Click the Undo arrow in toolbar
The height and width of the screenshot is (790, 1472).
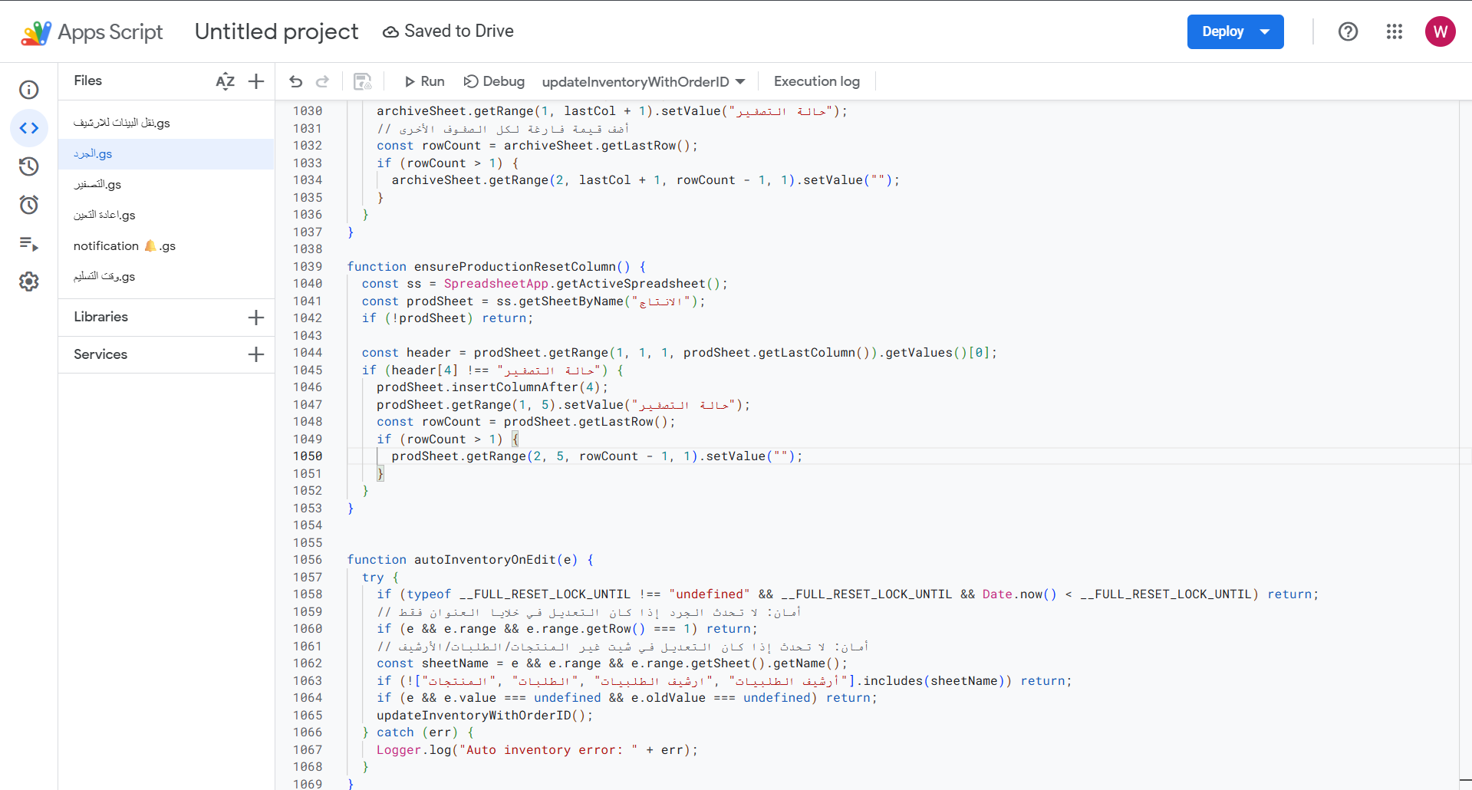click(296, 81)
